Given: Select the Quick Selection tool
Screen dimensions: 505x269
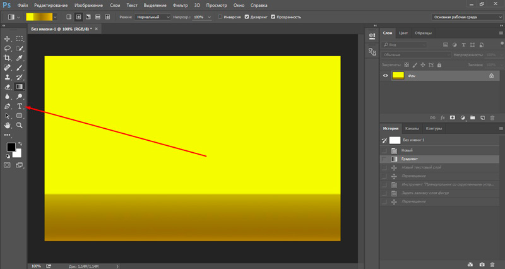Looking at the screenshot, I should [20, 49].
